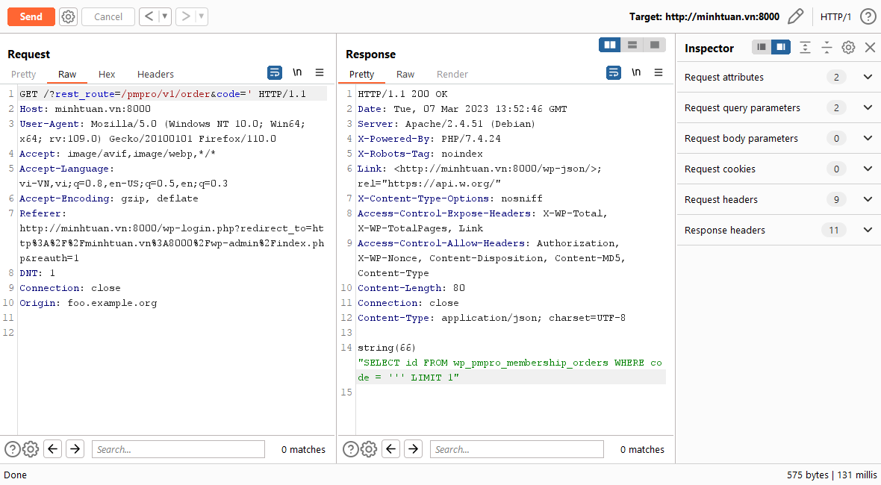Open Inspector settings gear icon
Viewport: 881px width, 485px height.
848,48
